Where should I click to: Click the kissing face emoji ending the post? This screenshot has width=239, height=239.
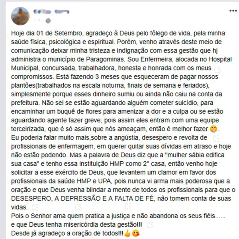pos(135,233)
